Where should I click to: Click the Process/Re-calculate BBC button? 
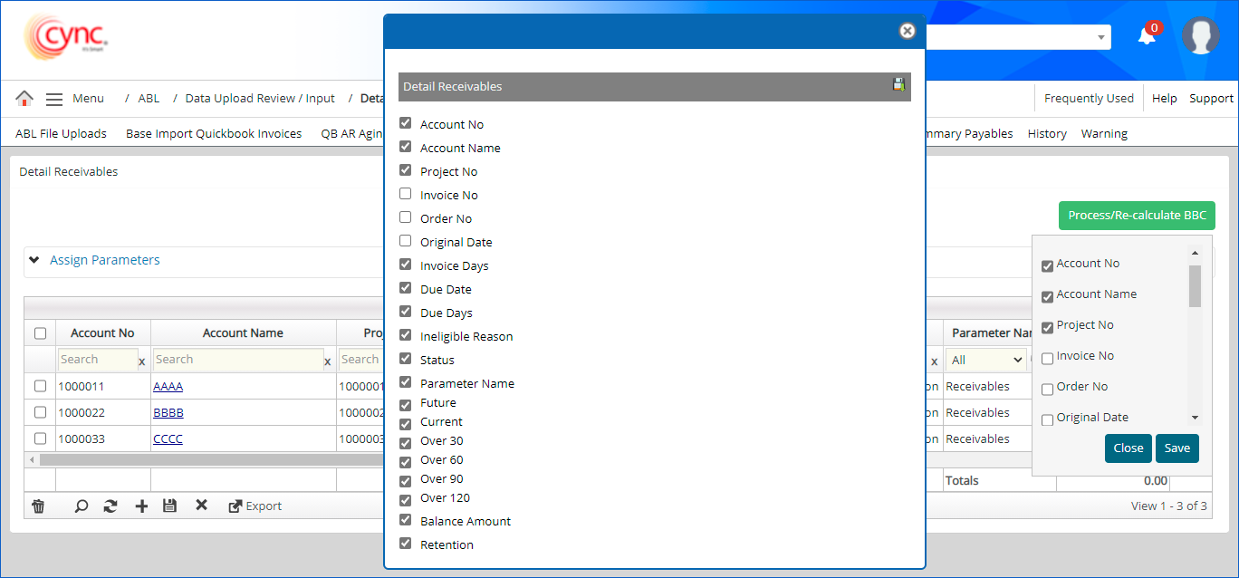pos(1137,216)
